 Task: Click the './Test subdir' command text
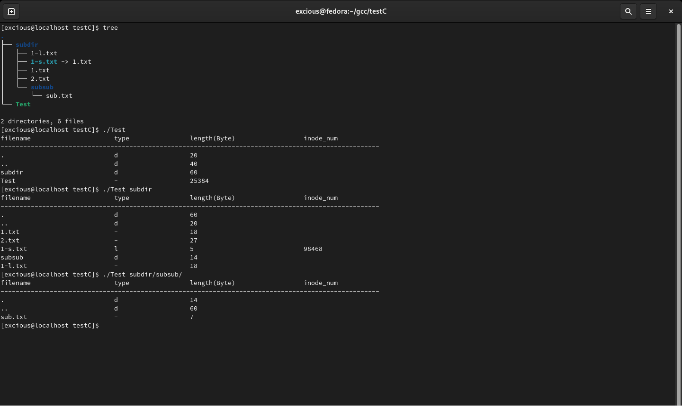tap(127, 190)
